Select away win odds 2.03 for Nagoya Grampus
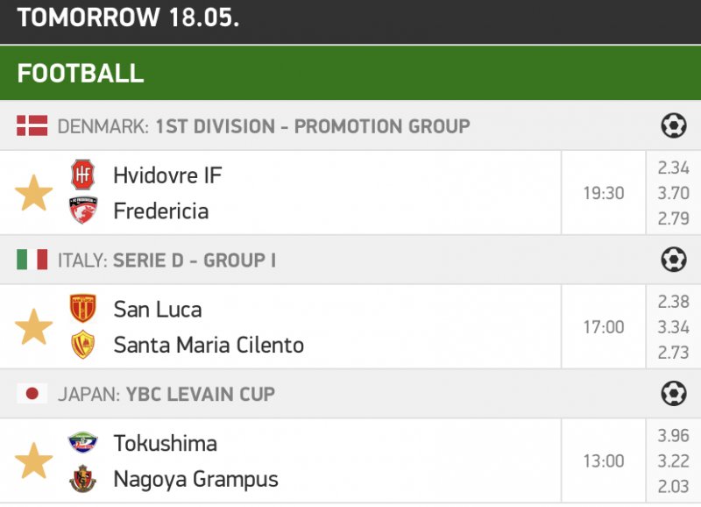Viewport: 701px width, 507px height. [673, 487]
